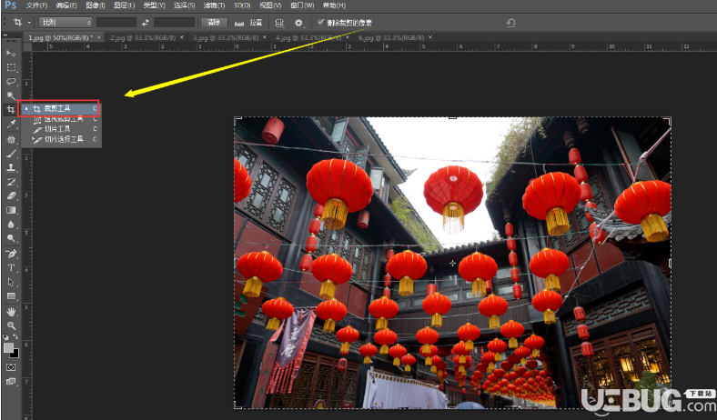
Task: Open crop overlay grid options
Action: point(279,23)
